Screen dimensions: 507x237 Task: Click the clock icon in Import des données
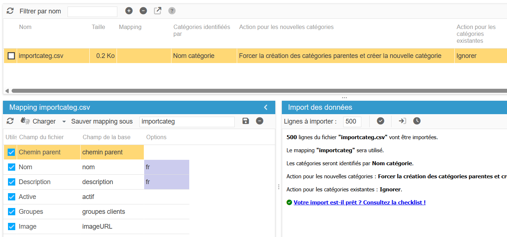click(x=417, y=121)
